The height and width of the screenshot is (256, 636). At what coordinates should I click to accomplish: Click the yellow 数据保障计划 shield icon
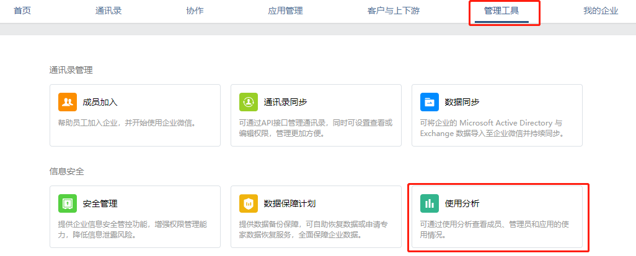(248, 203)
